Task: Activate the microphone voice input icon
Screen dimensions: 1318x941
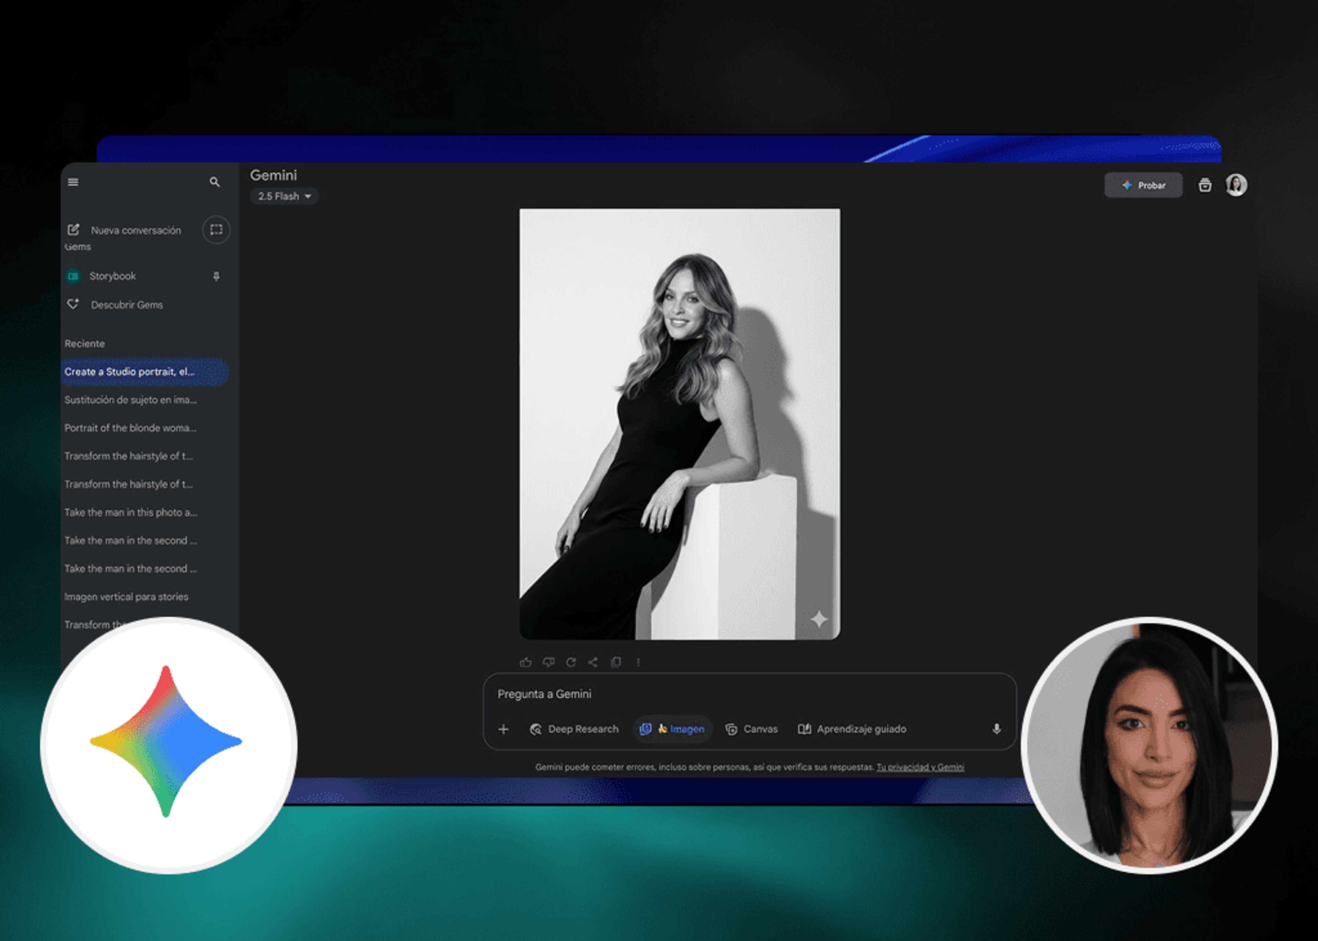Action: tap(996, 729)
